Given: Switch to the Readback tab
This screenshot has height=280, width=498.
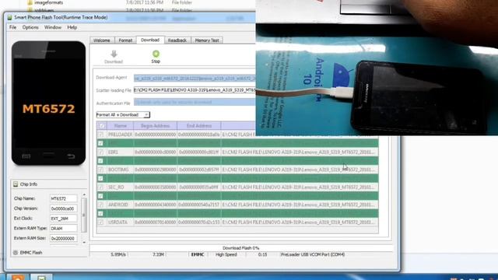Looking at the screenshot, I should coord(177,40).
